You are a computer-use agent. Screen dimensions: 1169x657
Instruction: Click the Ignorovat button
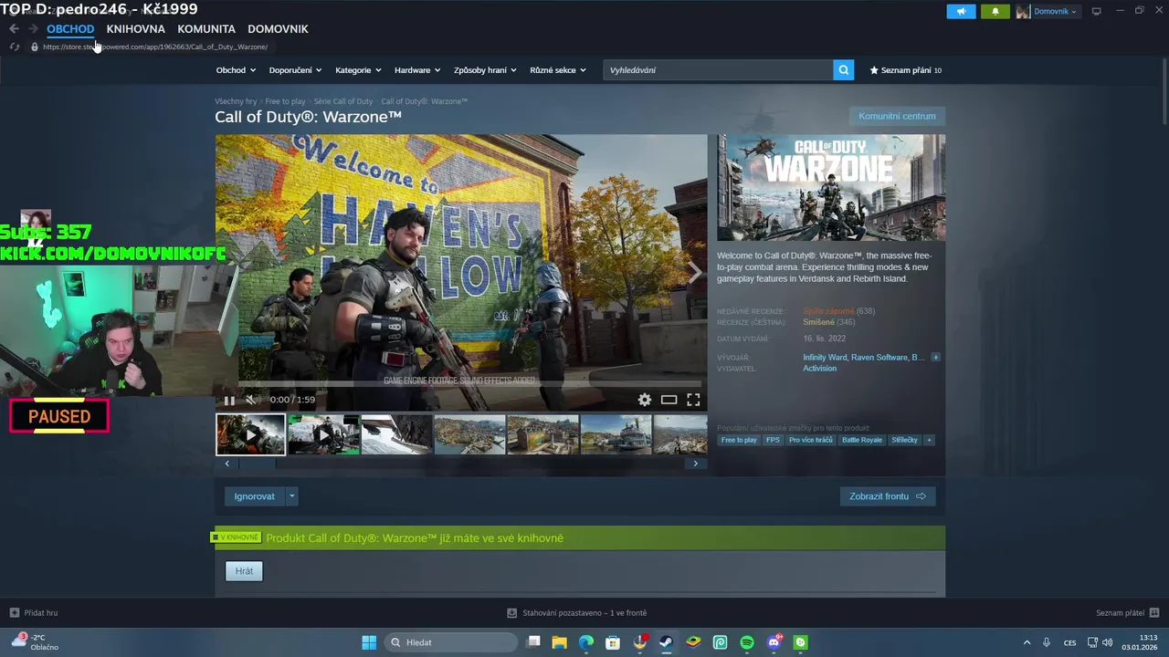tap(254, 496)
